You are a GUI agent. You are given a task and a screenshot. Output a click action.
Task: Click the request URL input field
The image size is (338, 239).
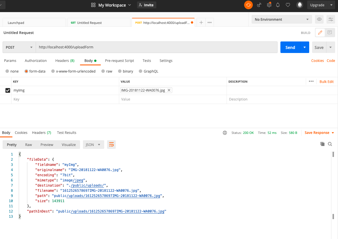coord(115,47)
